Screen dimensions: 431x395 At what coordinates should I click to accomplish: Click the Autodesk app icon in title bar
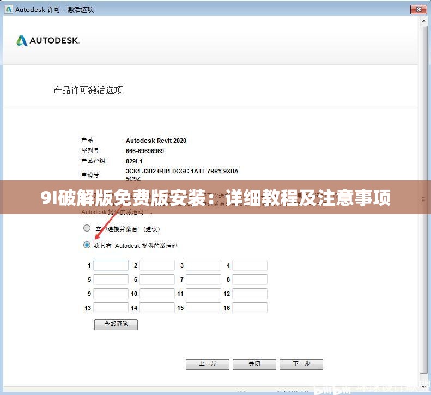[x=8, y=10]
